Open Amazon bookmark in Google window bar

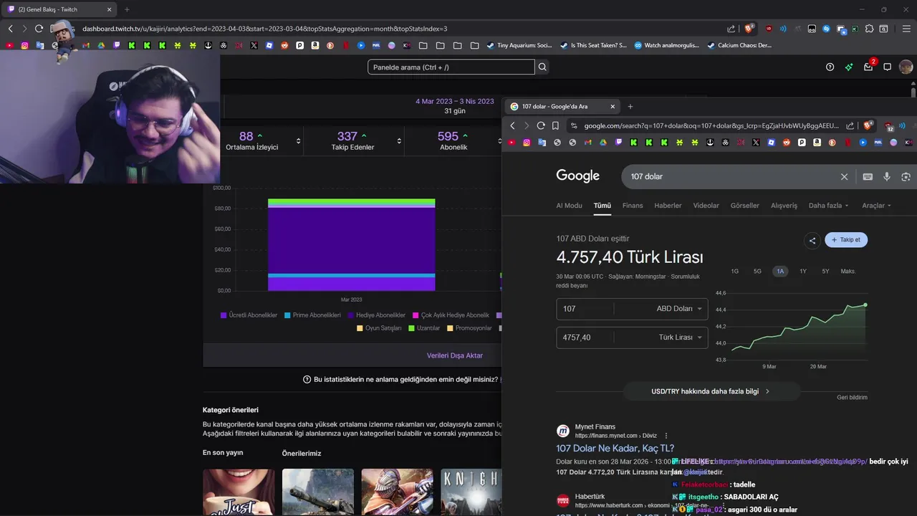pos(817,143)
